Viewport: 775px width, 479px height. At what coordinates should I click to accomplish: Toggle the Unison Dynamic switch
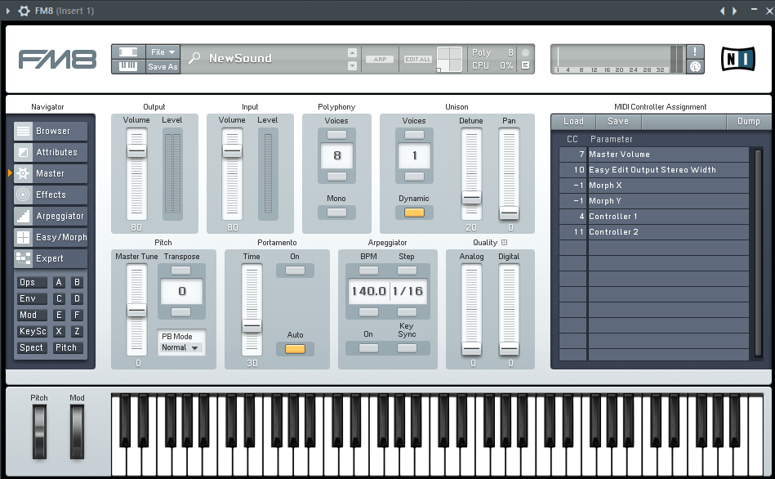point(414,213)
